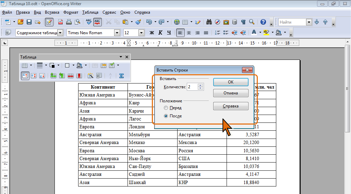Click the Отмена button
Image resolution: width=351 pixels, height=194 pixels.
(231, 93)
